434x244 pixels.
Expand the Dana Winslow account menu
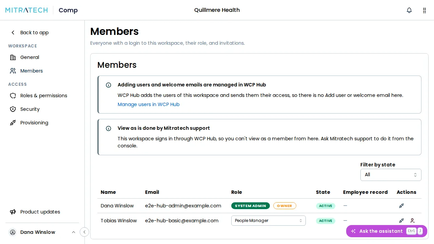pos(42,232)
